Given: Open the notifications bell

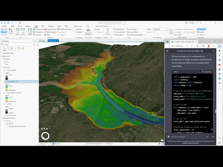Looking at the screenshot, I should coord(201,23).
